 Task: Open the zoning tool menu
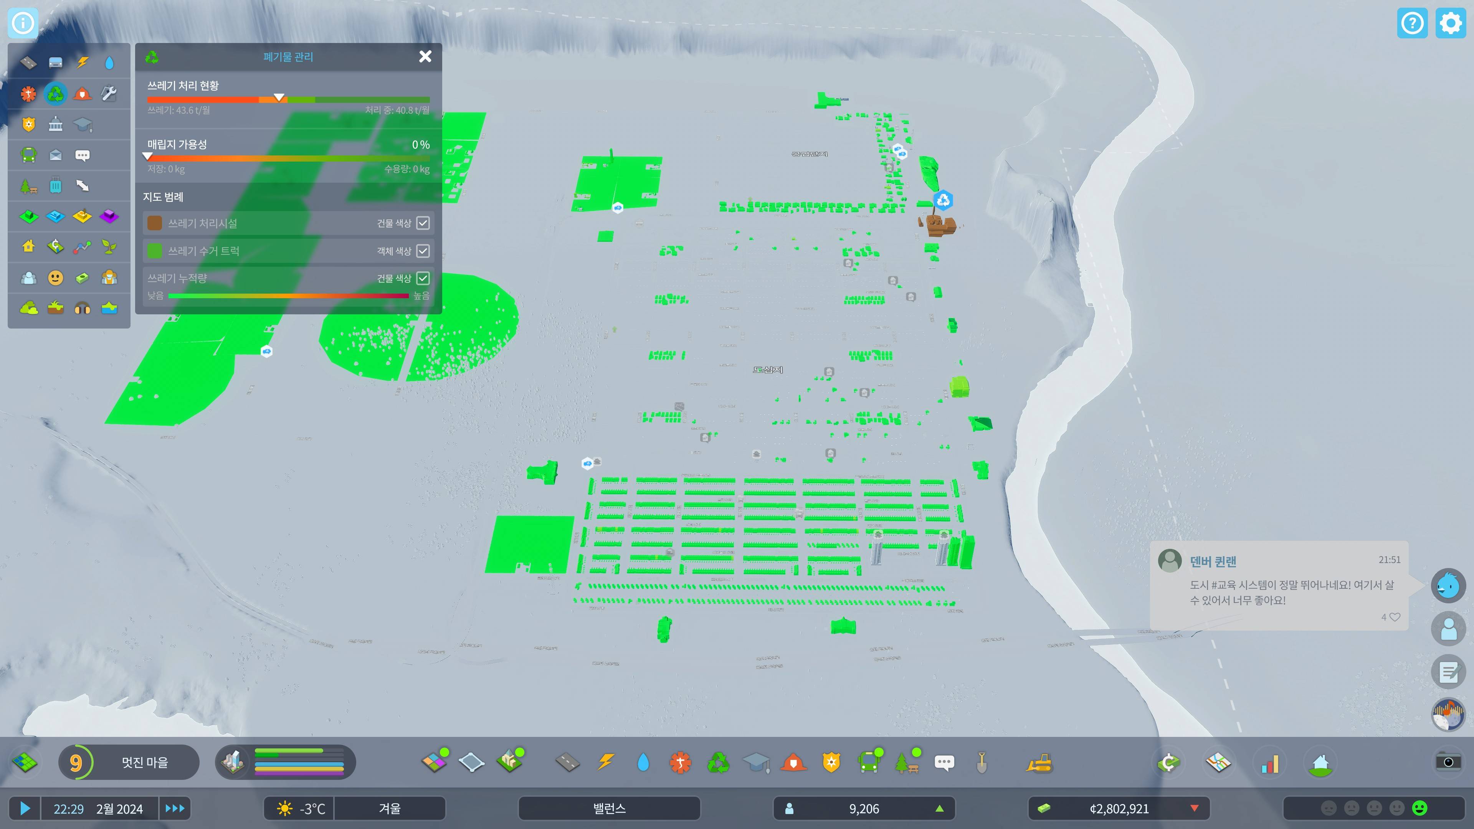point(435,761)
